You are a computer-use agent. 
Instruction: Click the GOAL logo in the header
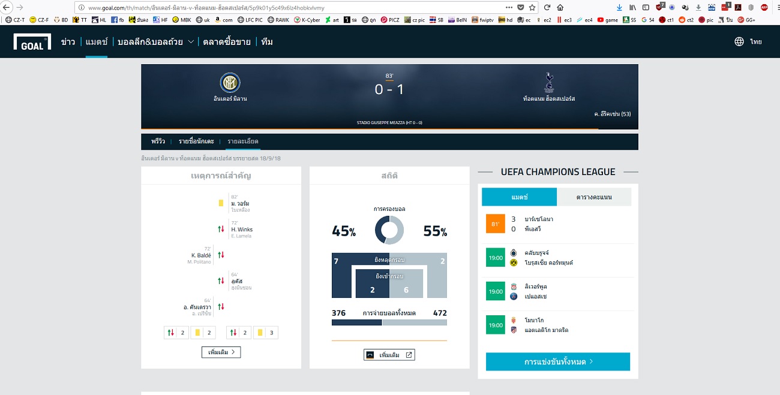point(32,42)
